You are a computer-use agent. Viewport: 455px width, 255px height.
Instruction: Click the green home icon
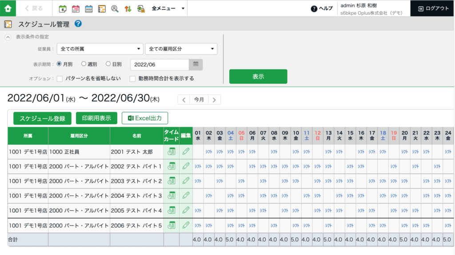pyautogui.click(x=8, y=8)
